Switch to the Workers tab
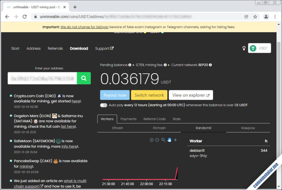Screen dimensions: 282x190 107,119
